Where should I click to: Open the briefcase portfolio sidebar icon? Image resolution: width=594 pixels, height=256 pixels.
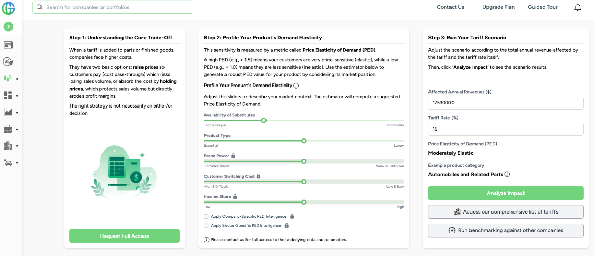8,129
